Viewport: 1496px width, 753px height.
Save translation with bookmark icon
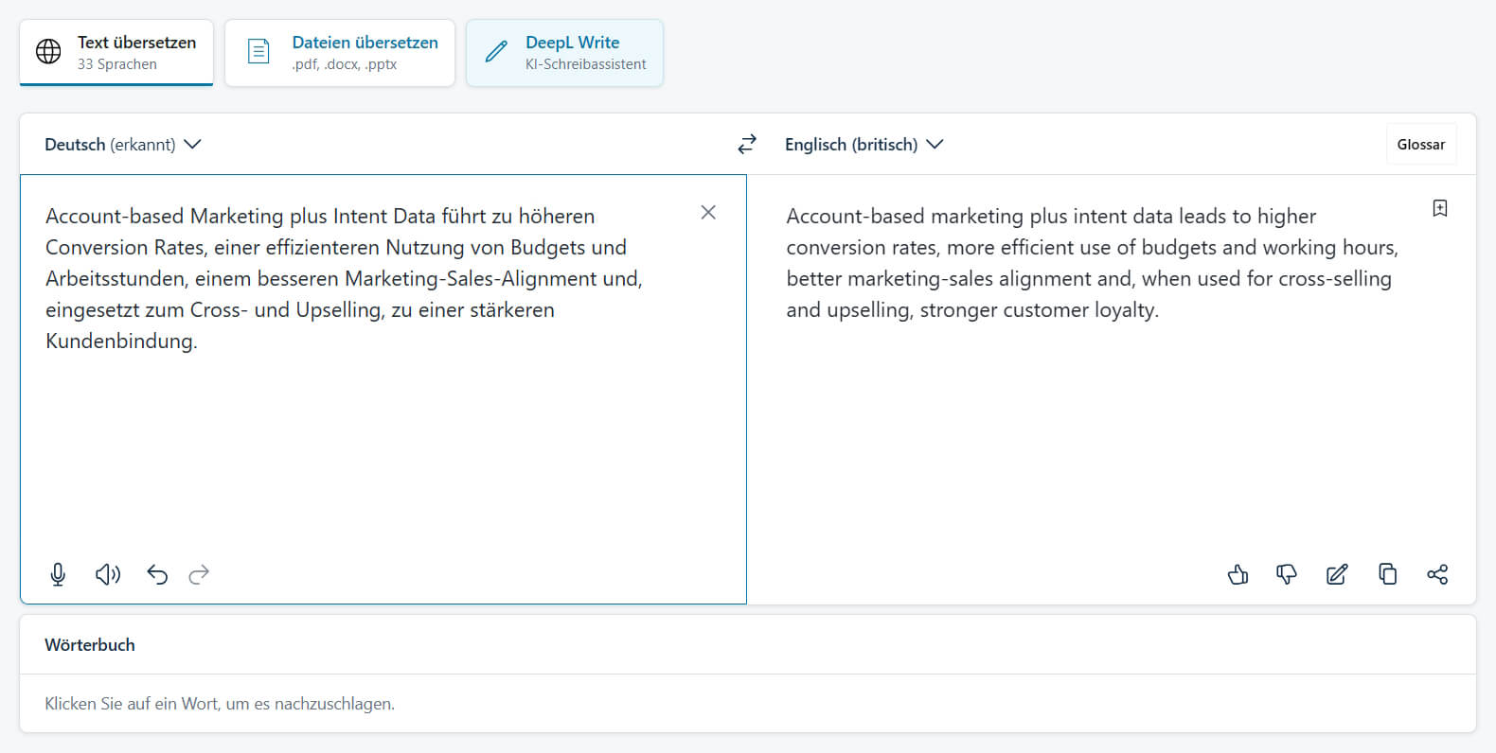(1439, 208)
